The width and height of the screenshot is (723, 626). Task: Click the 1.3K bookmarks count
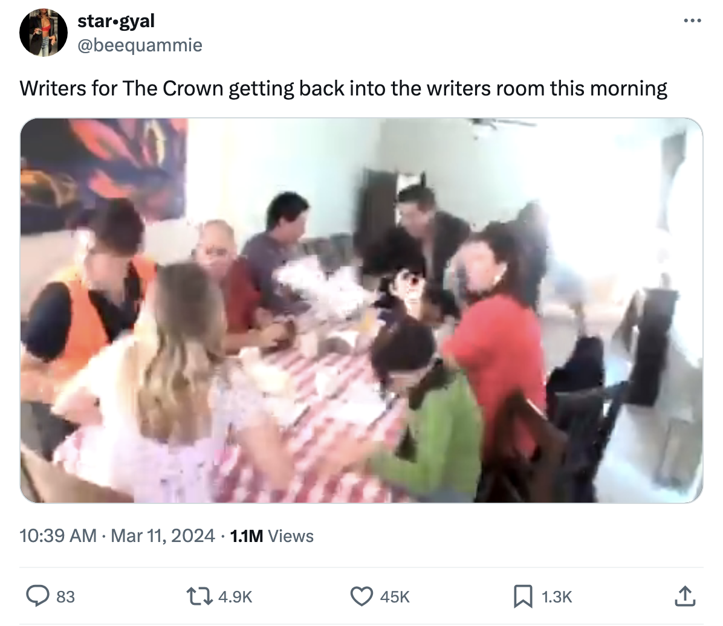pos(556,597)
